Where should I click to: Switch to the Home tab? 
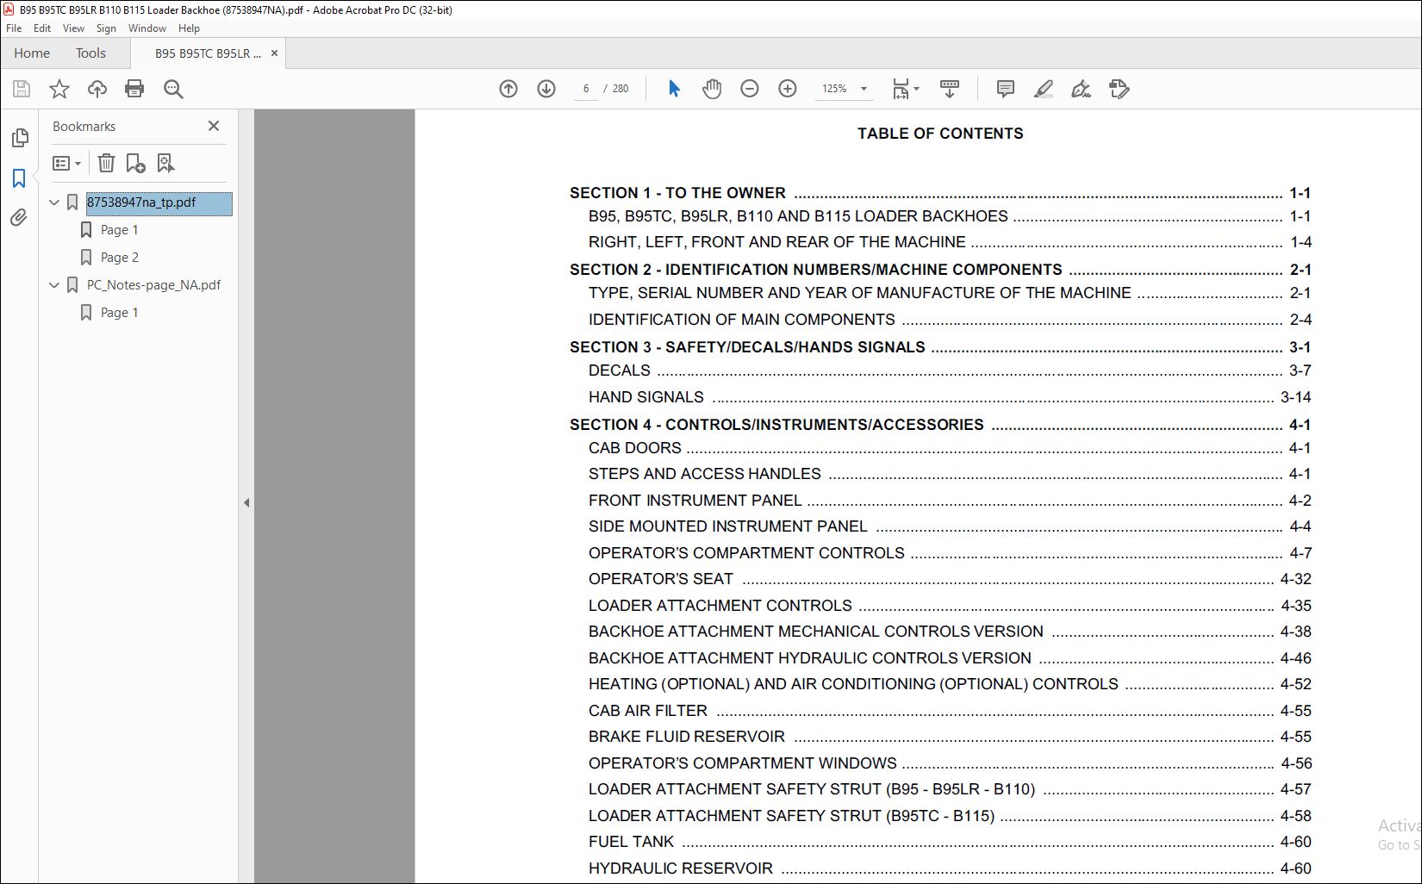click(32, 53)
